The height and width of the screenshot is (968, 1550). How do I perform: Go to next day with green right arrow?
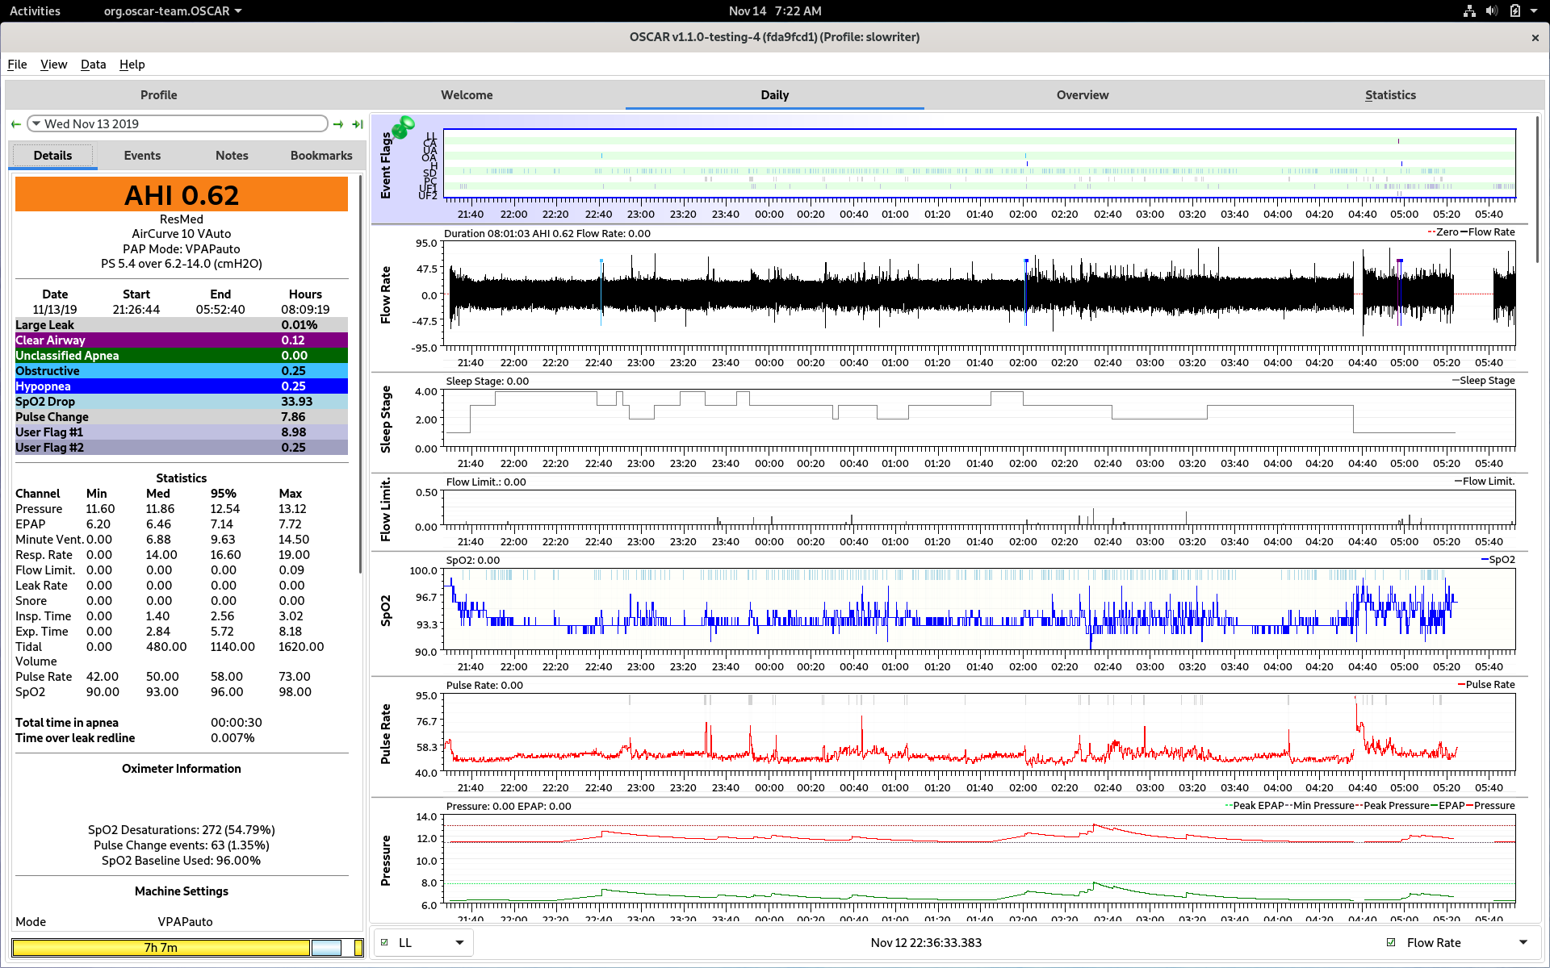[338, 124]
